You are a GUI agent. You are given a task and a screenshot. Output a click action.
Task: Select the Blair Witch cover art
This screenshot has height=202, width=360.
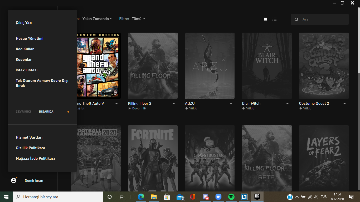[x=267, y=66]
